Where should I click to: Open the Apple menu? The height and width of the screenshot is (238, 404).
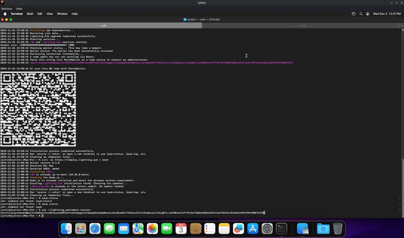(5, 14)
